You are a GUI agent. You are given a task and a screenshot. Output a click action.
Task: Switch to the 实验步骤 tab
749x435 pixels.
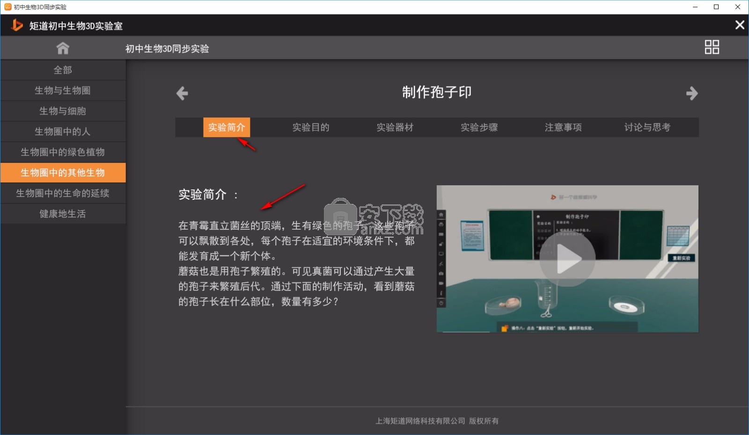point(479,127)
